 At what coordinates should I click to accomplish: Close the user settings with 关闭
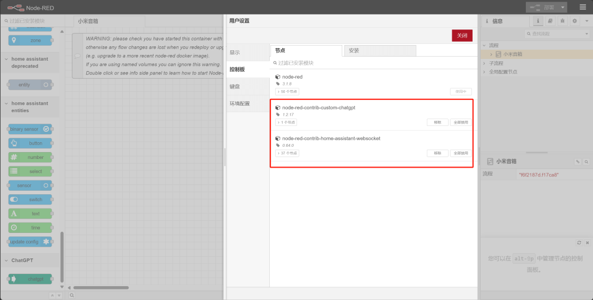point(462,35)
